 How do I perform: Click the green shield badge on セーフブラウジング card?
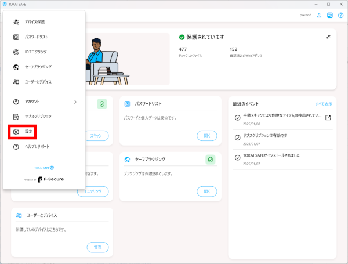pyautogui.click(x=211, y=160)
